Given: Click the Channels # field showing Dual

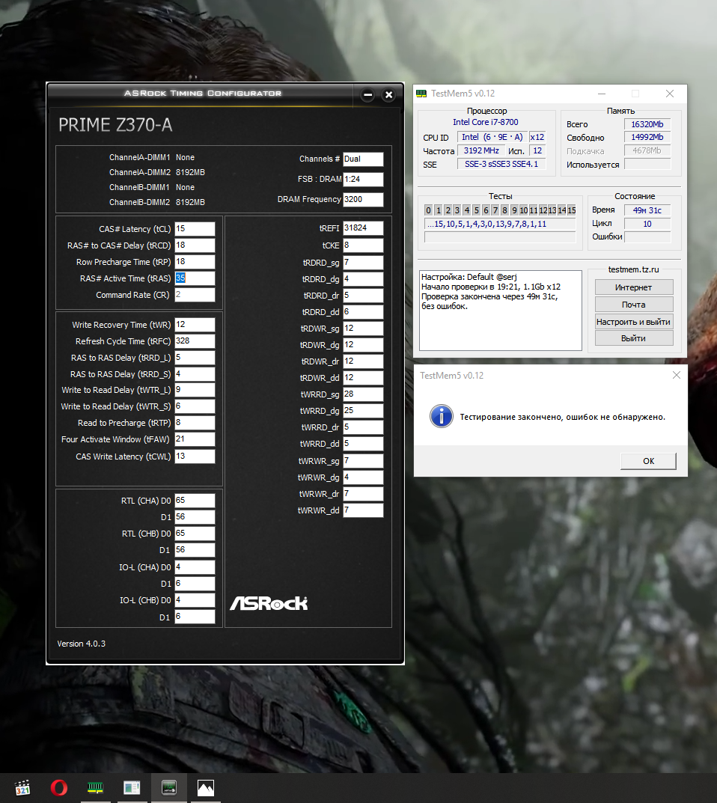Looking at the screenshot, I should coord(363,159).
